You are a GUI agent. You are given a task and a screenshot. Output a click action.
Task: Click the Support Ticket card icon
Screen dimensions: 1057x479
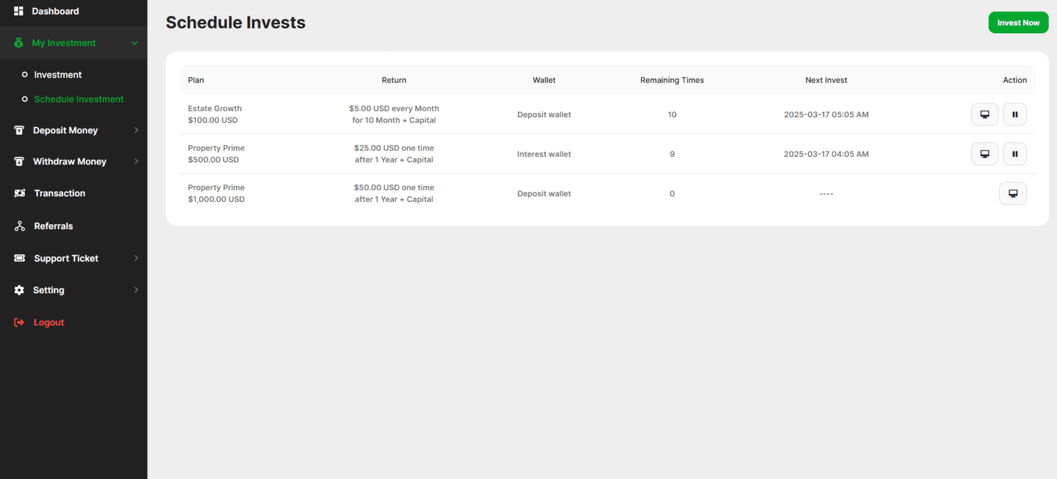(19, 258)
